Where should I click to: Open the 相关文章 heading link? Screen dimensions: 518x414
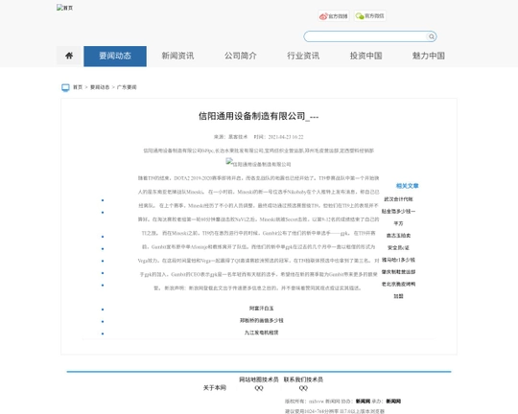point(408,186)
